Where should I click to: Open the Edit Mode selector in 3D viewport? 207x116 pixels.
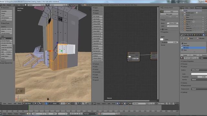[28, 103]
